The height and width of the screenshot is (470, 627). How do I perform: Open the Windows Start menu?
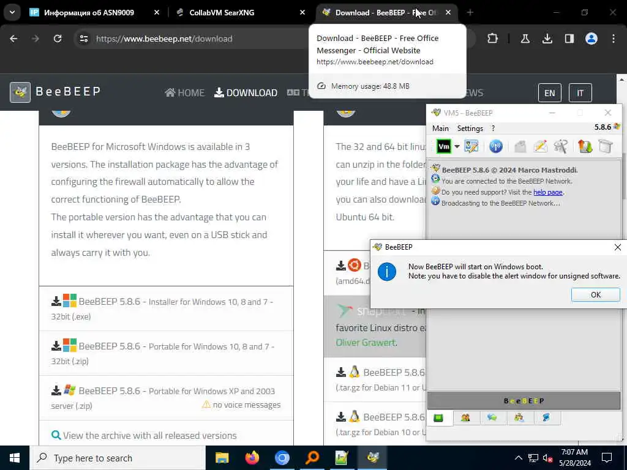pos(15,458)
